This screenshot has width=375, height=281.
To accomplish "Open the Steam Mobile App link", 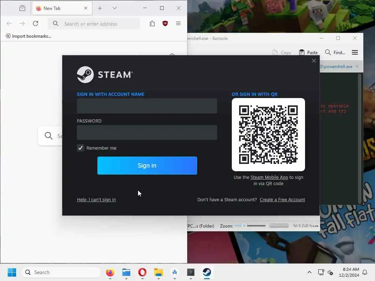I will pyautogui.click(x=269, y=177).
